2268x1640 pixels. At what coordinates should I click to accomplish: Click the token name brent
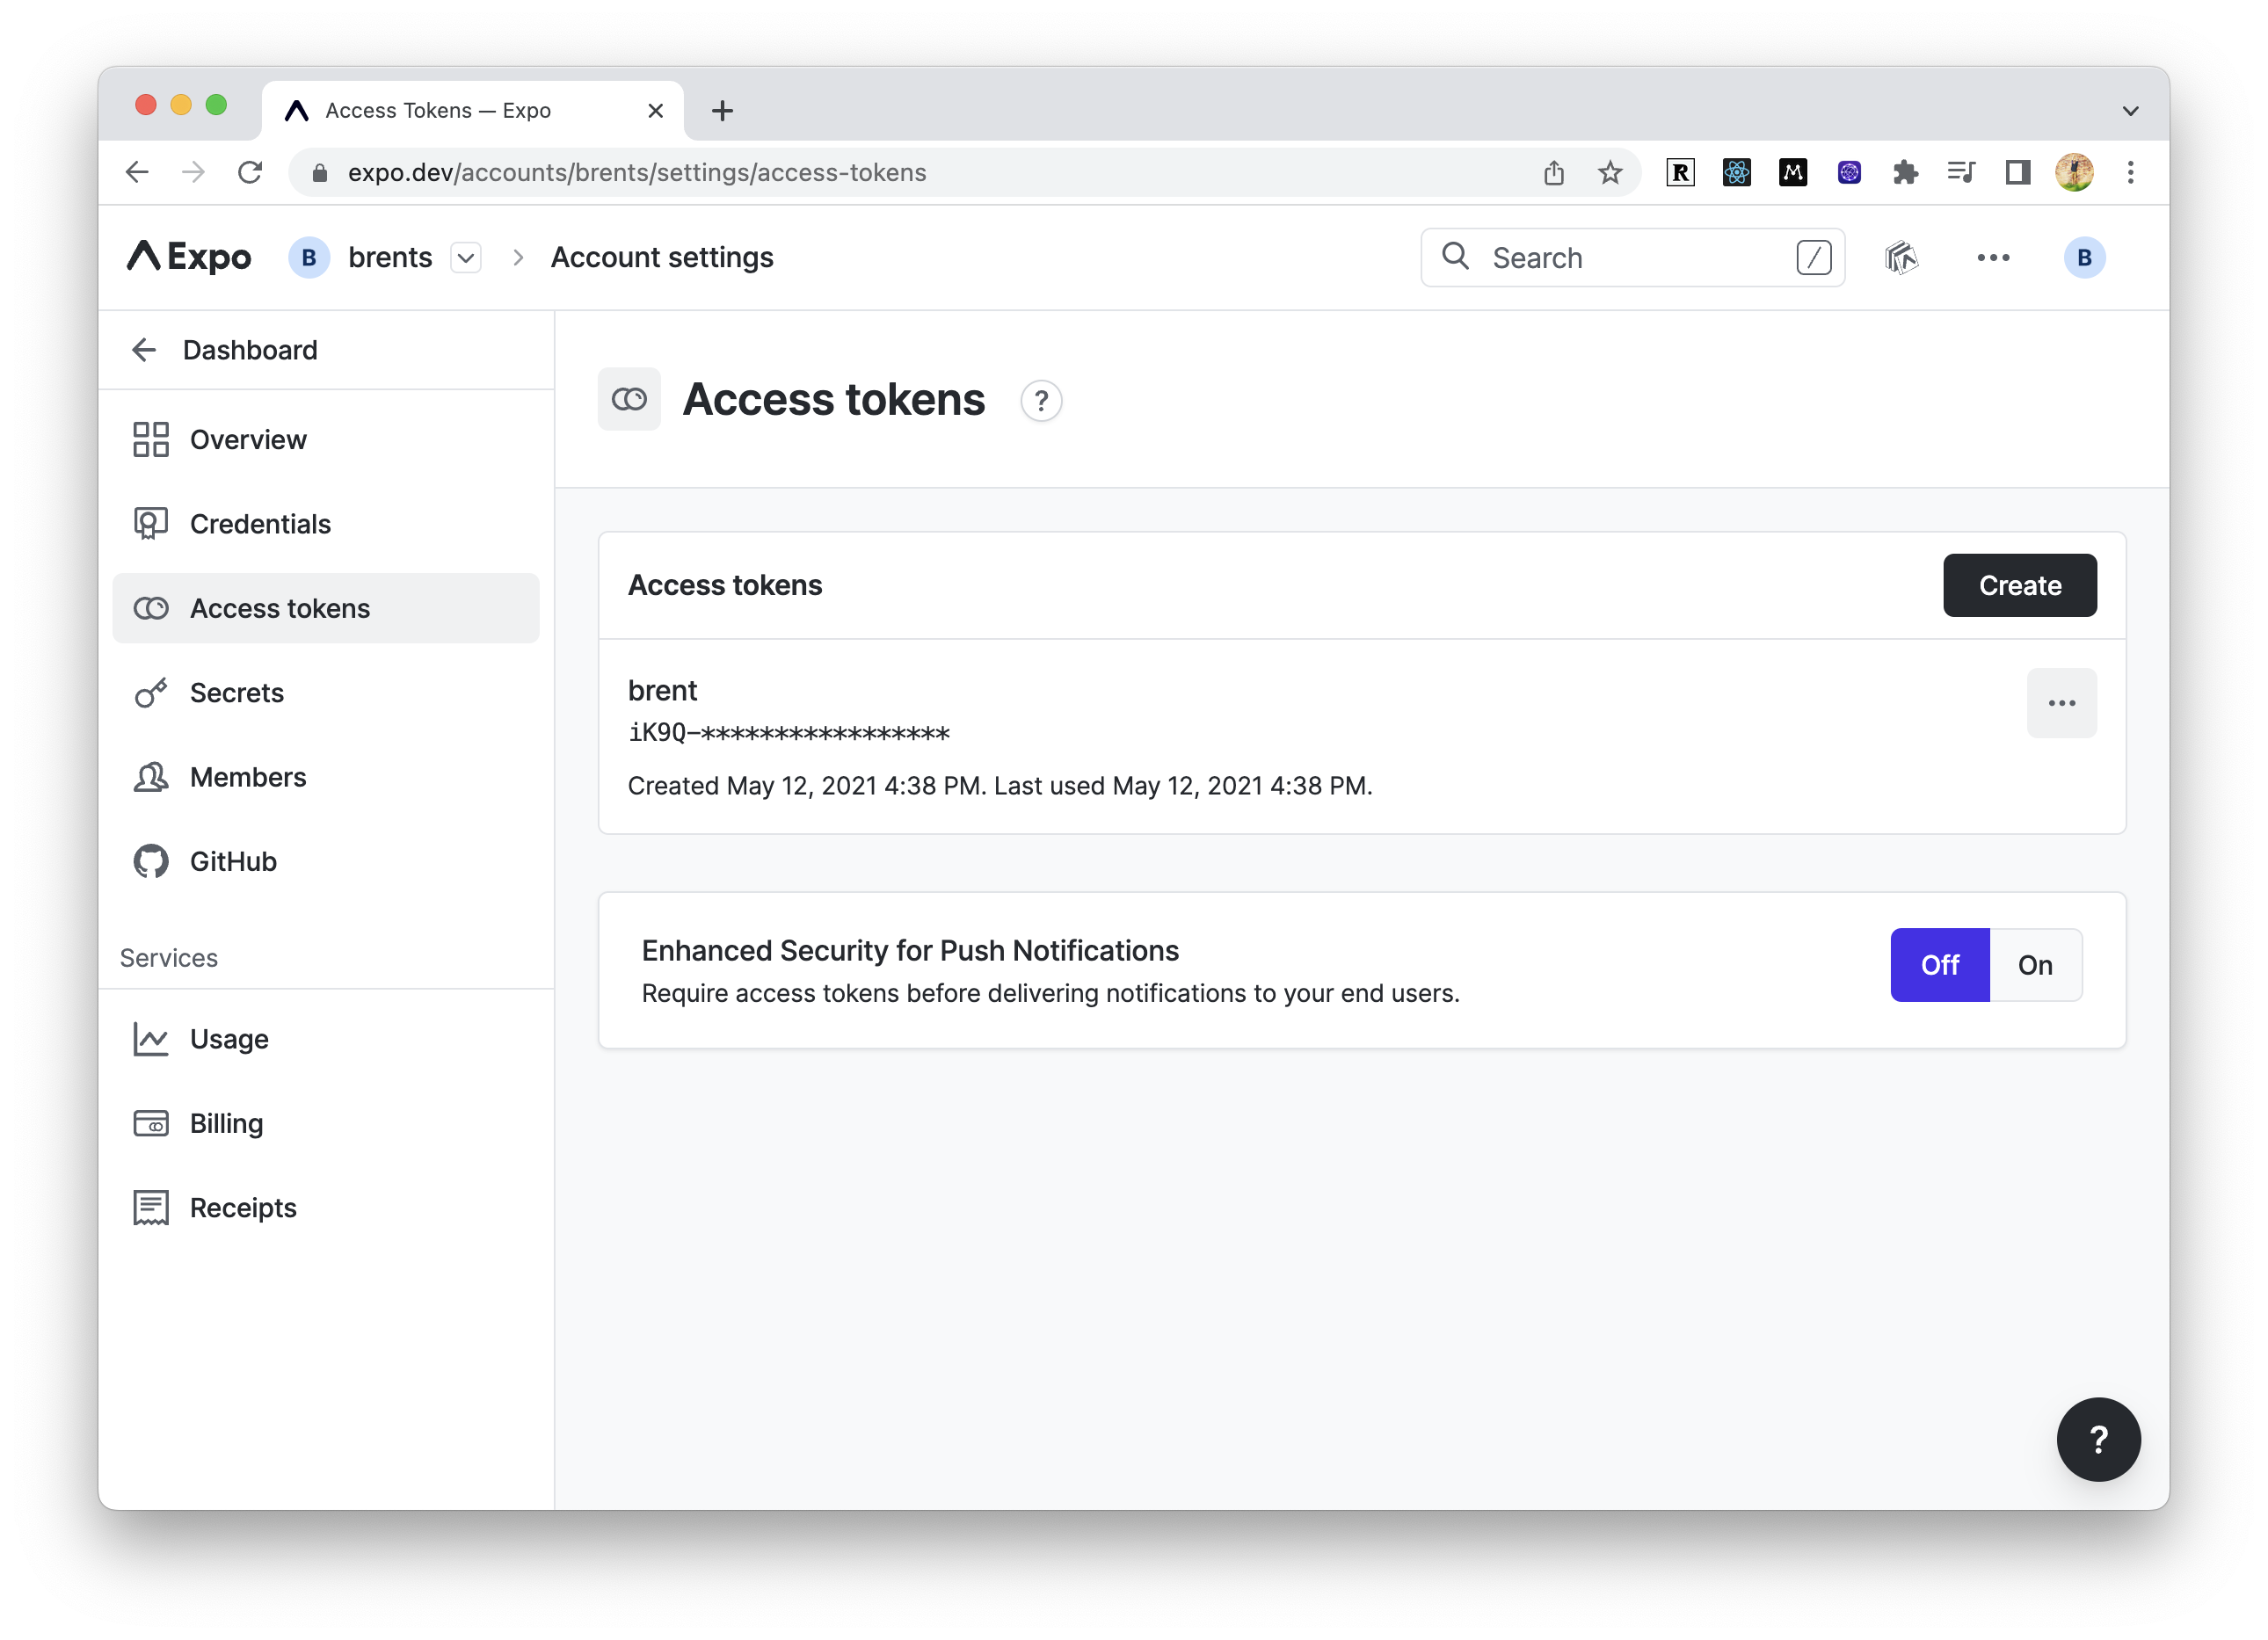[x=662, y=690]
